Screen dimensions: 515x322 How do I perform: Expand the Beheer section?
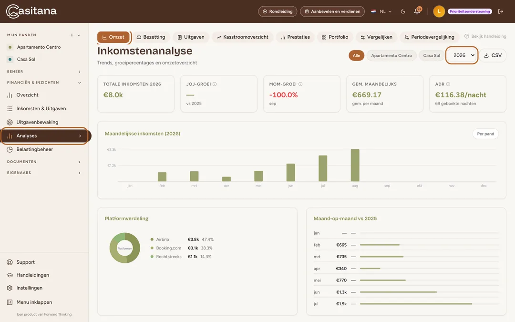pyautogui.click(x=80, y=72)
